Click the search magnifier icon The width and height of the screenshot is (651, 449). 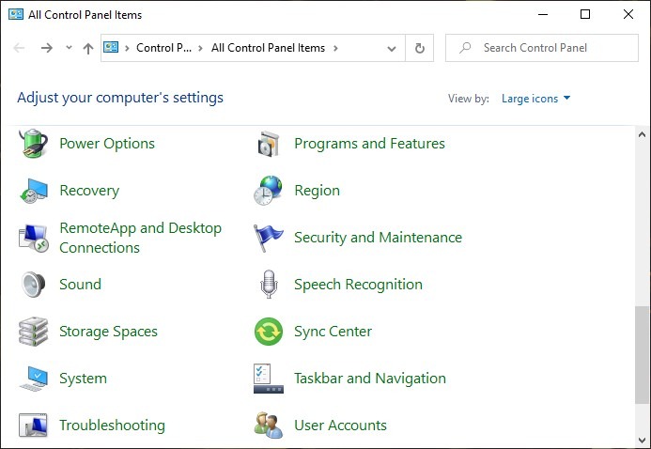(465, 48)
